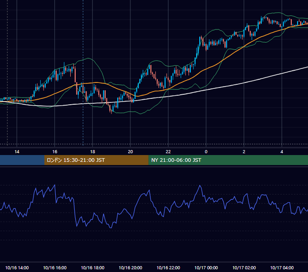The width and height of the screenshot is (308, 272).
Task: Click the ロンドン 15:30-21:00 JST session bar
Action: tap(96, 160)
